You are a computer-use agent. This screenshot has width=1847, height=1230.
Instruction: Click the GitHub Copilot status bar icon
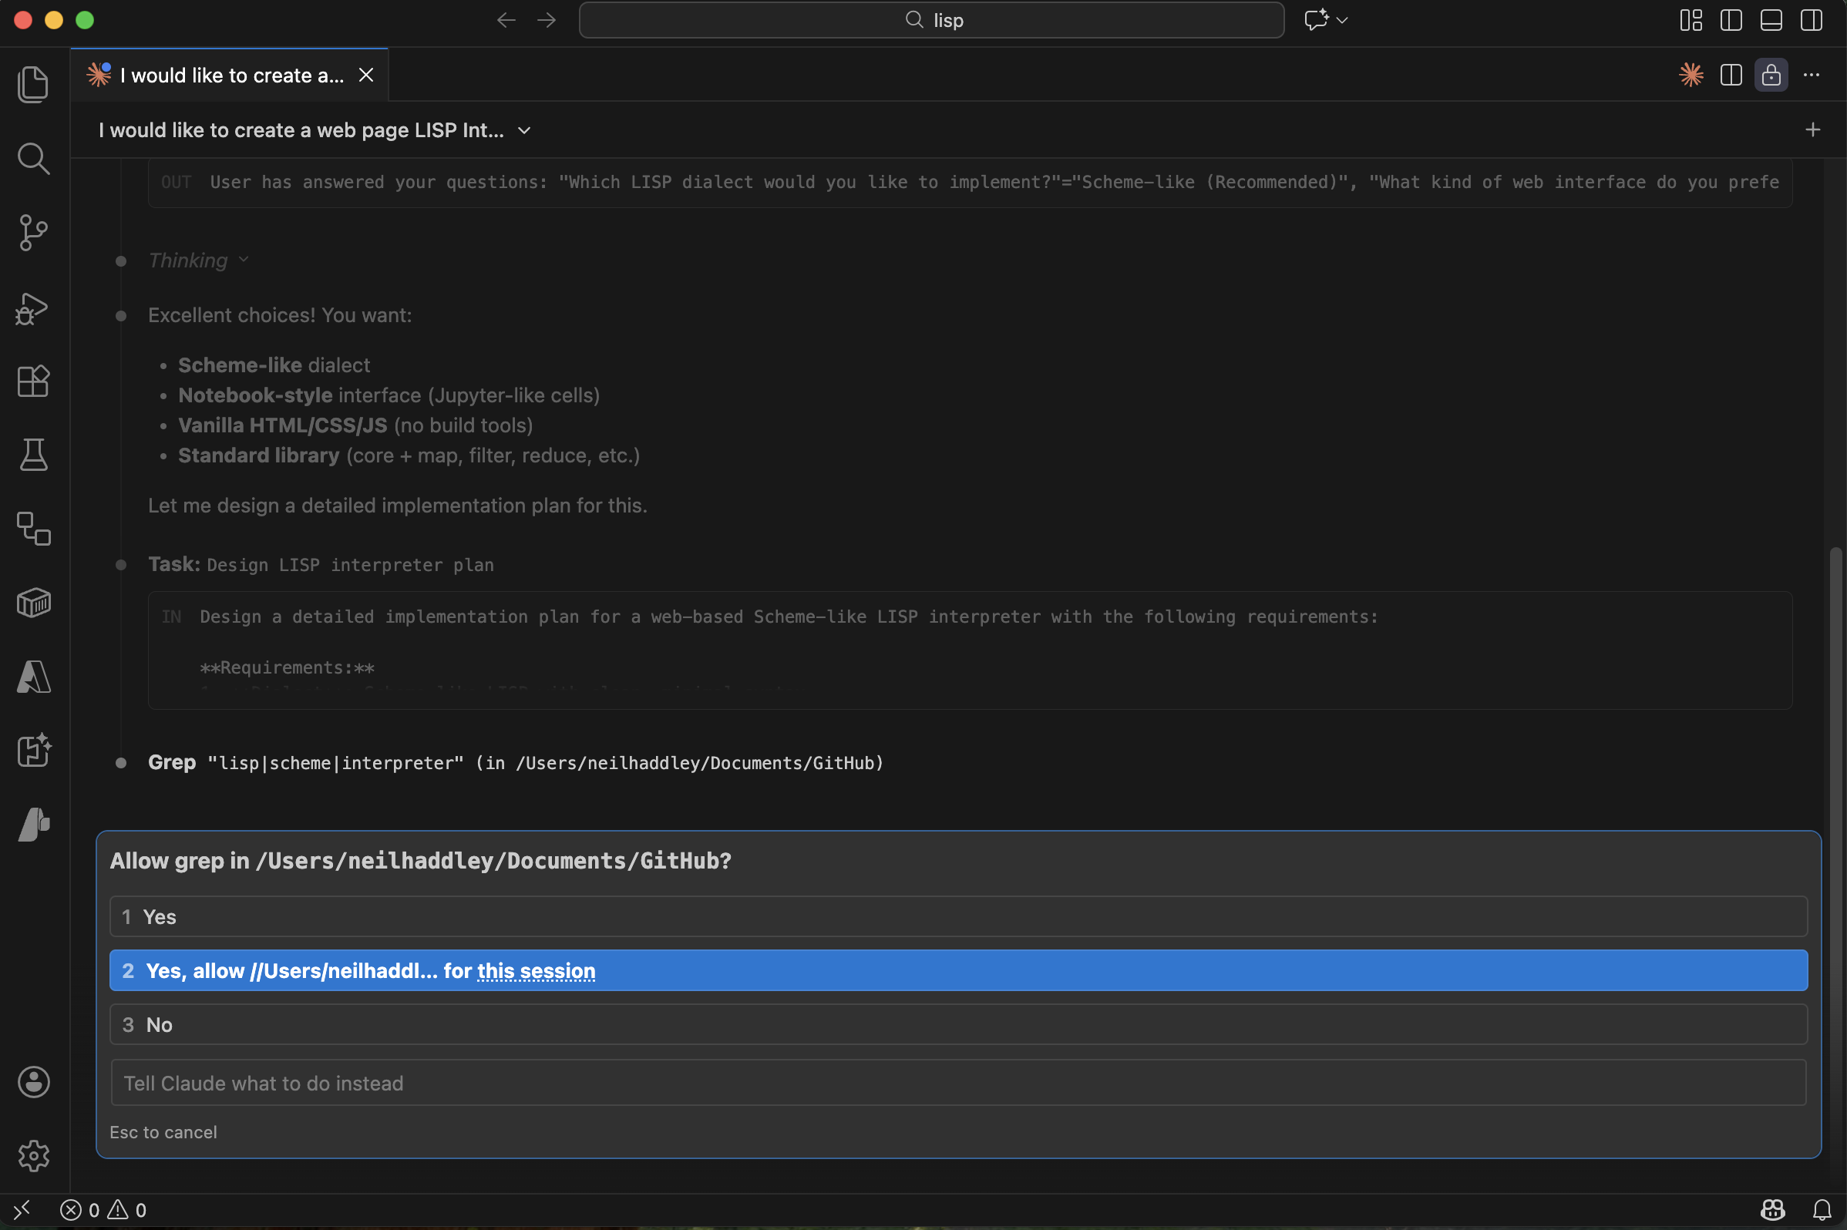(1772, 1209)
